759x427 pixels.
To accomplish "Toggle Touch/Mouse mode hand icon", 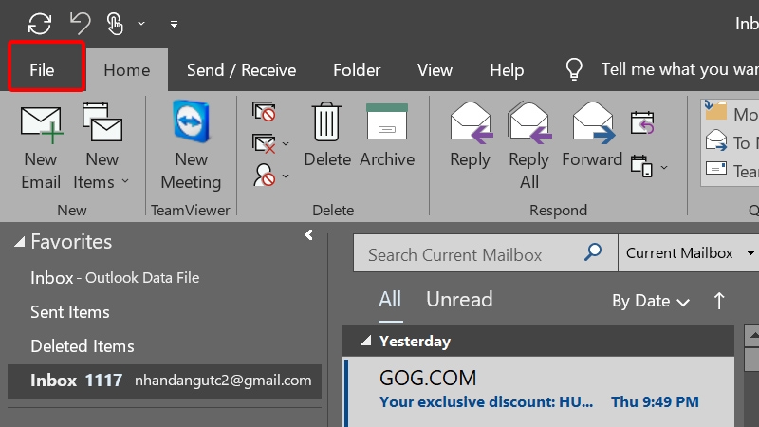I will coord(115,23).
